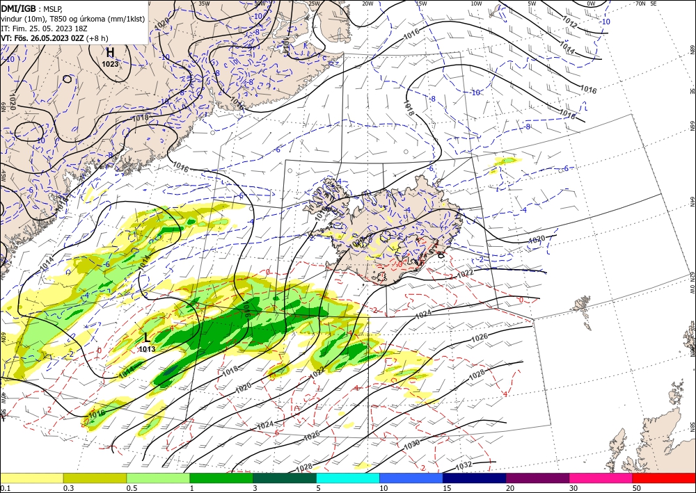Click the 'DMI/IGB : MSLP,' title text

(33, 8)
